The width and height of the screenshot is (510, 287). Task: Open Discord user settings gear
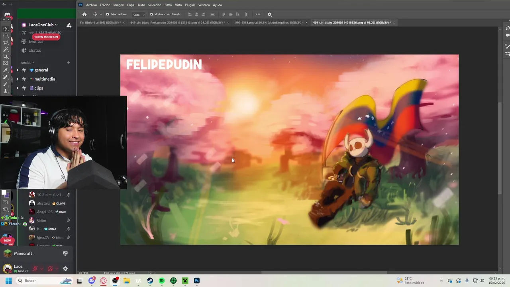(x=65, y=269)
